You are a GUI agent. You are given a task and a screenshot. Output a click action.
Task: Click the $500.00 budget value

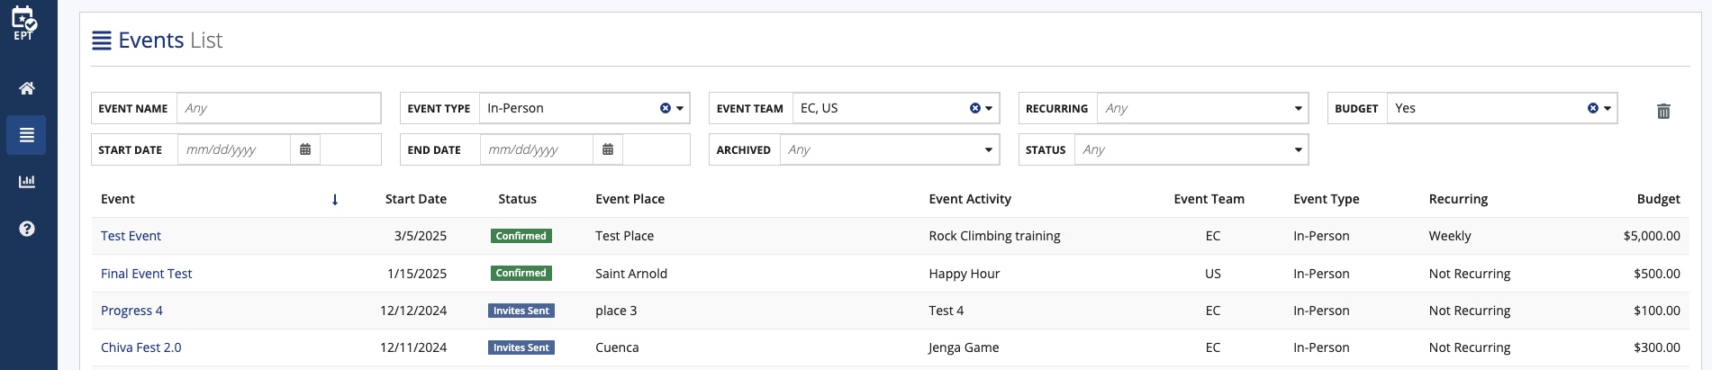(1657, 274)
